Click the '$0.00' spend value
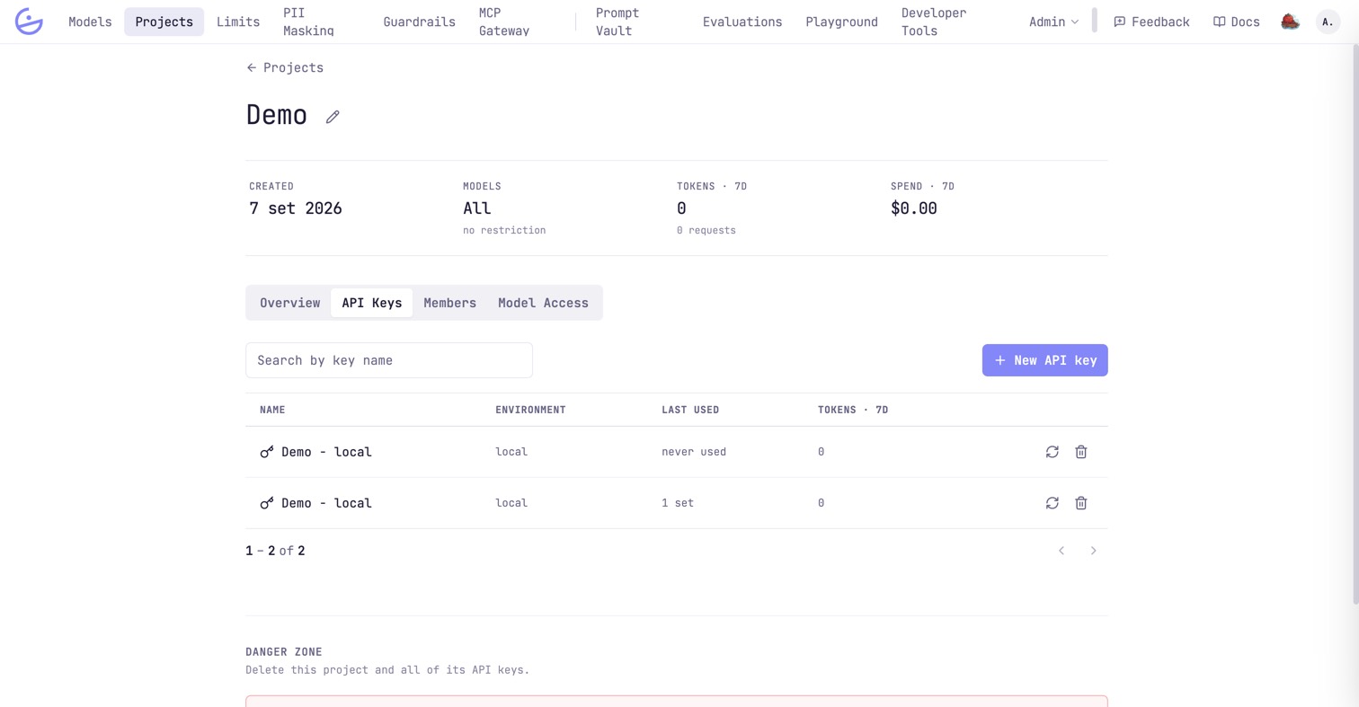This screenshot has height=707, width=1359. [x=914, y=208]
